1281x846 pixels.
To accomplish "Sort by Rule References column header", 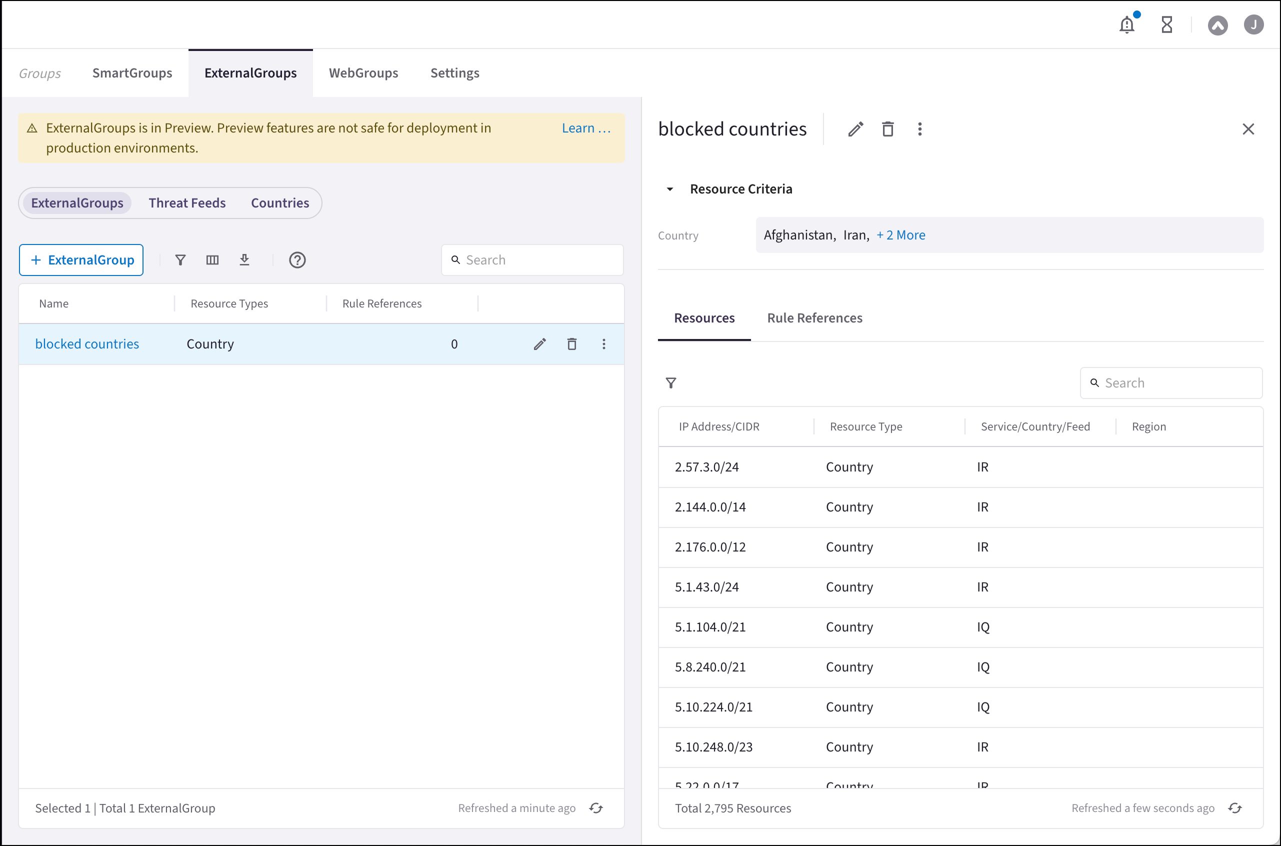I will [x=382, y=304].
